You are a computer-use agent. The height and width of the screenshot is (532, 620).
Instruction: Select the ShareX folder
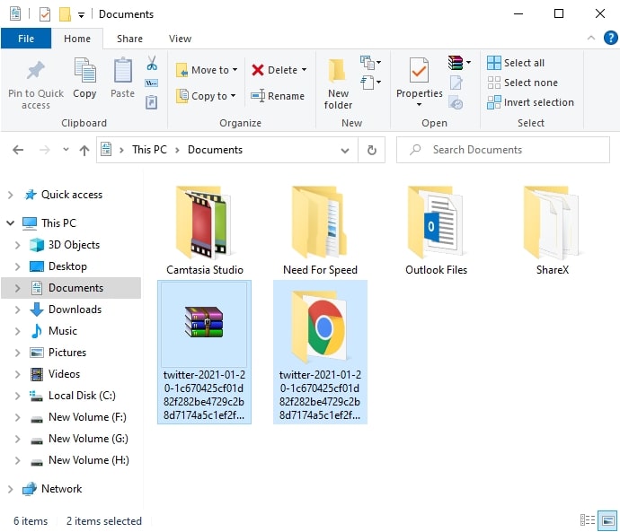(x=552, y=231)
